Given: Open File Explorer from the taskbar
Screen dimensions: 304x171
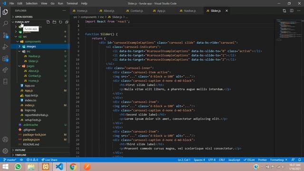Looking at the screenshot, I should click(31, 167).
